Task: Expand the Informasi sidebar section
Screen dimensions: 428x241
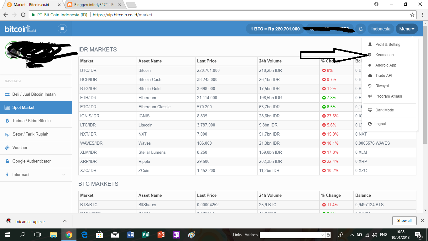Action: 36,174
